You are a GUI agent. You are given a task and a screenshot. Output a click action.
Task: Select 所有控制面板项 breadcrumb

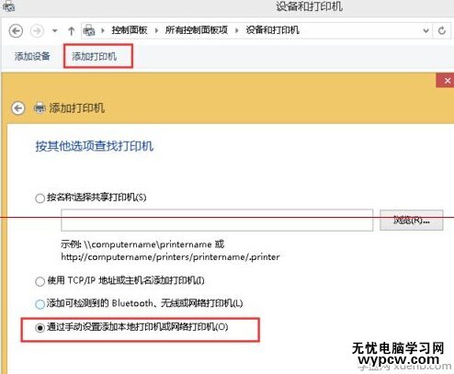pos(197,30)
